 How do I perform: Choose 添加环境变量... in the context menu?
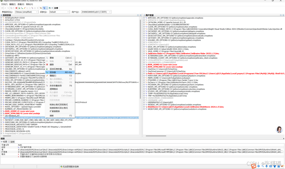point(60,69)
